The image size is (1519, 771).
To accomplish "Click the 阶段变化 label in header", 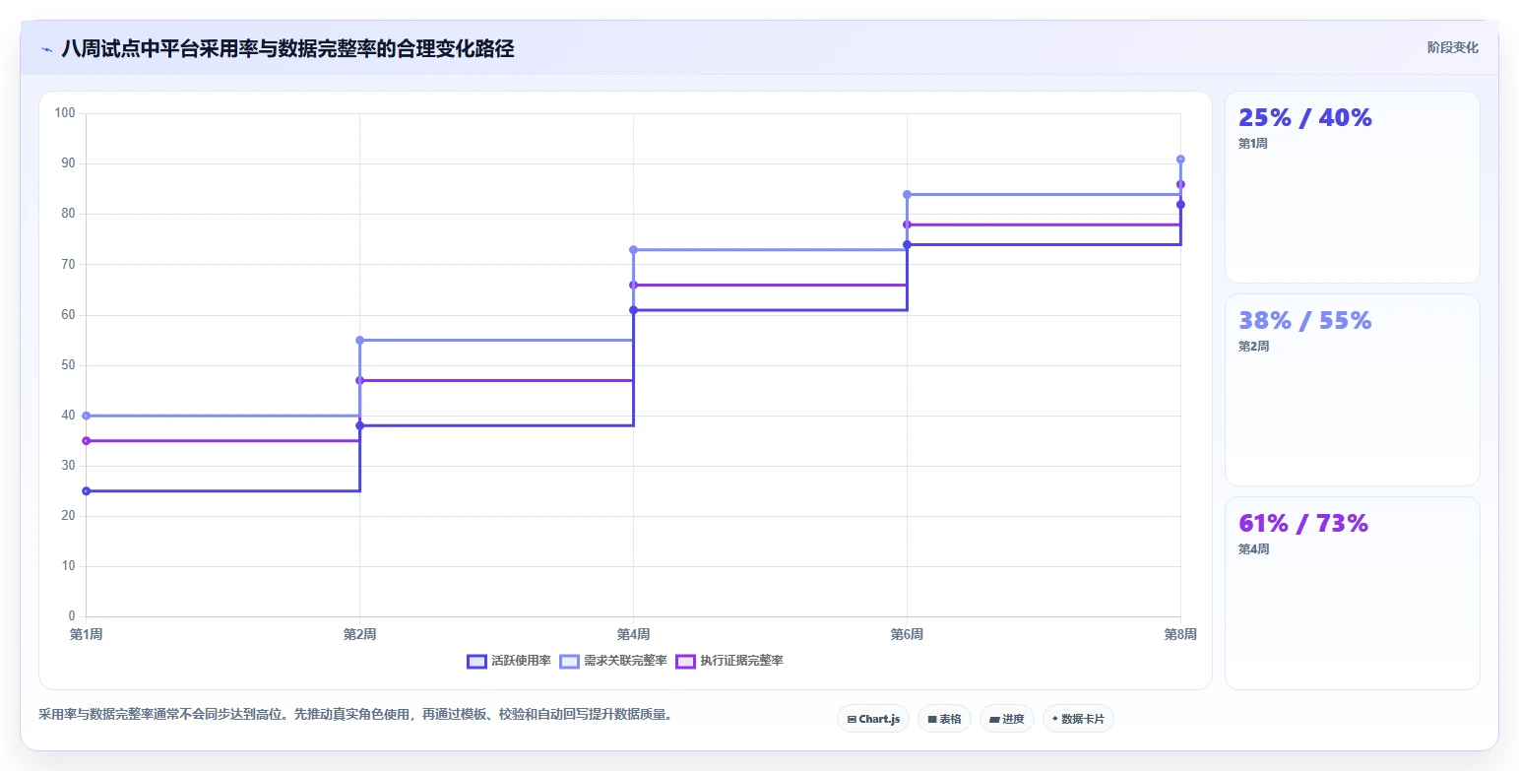I will click(x=1453, y=47).
